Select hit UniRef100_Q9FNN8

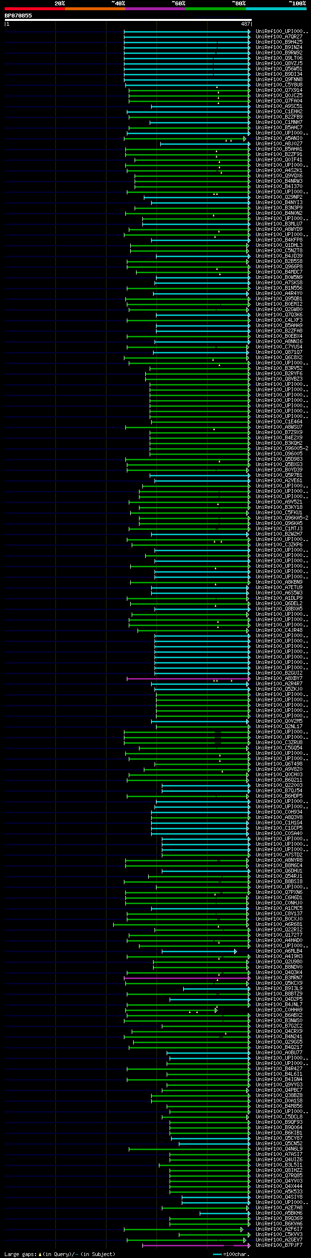279,80
